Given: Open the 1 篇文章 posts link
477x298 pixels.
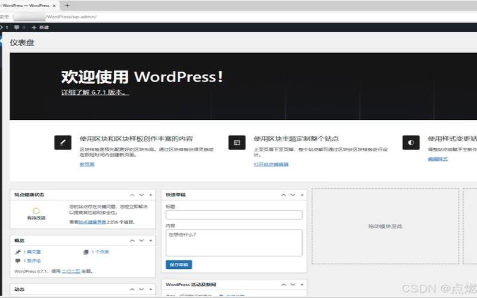Looking at the screenshot, I should pos(32,252).
